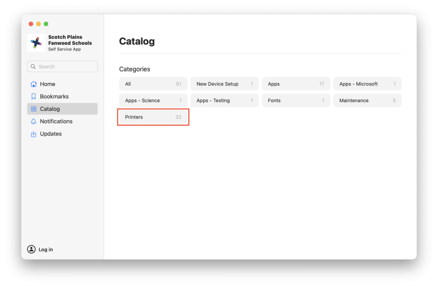Go to Notifications in the sidebar
The height and width of the screenshot is (287, 438).
[56, 121]
